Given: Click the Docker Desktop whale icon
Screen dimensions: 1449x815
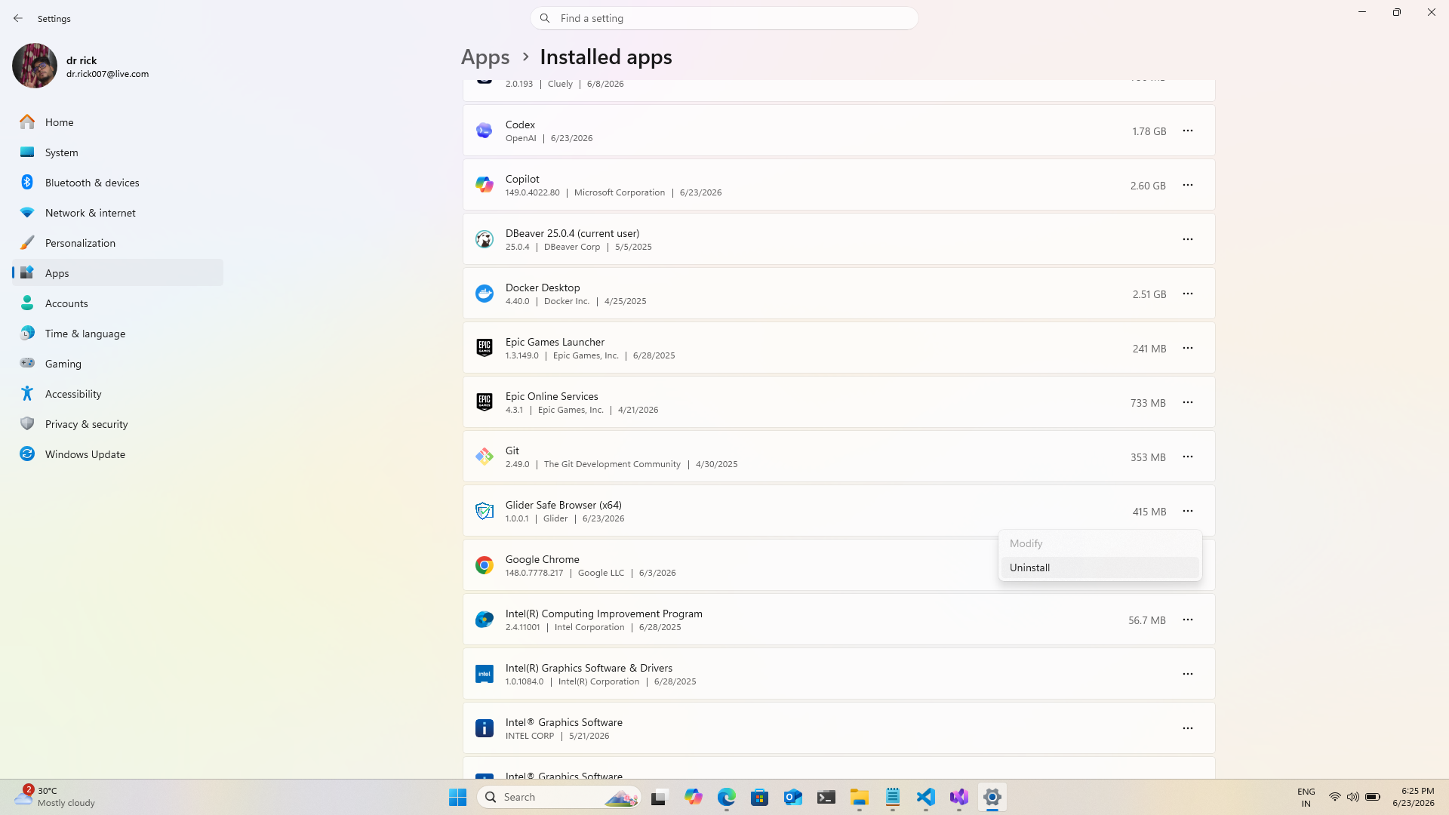Looking at the screenshot, I should tap(484, 294).
